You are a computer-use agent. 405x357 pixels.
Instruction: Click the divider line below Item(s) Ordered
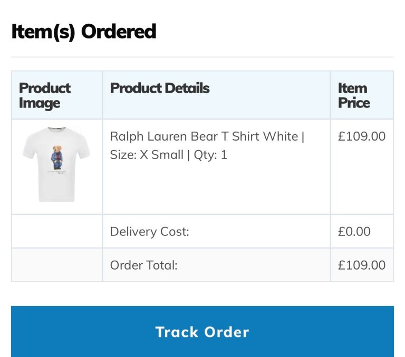202,57
